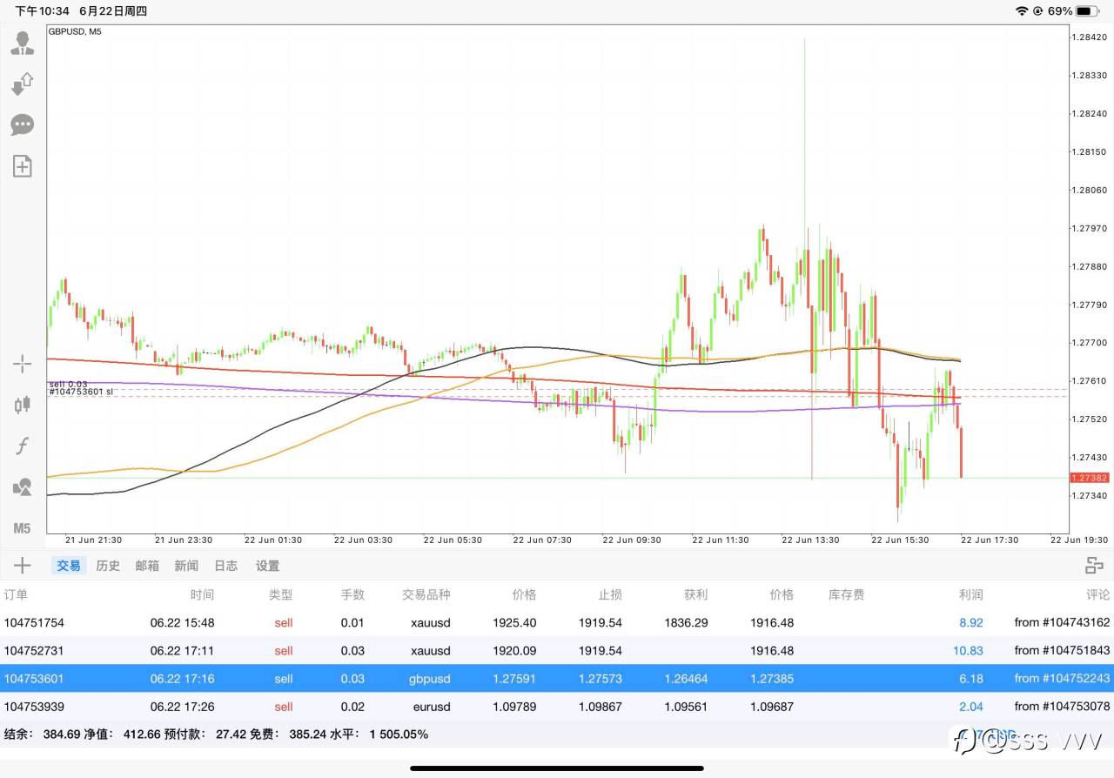Toggle the panel layout icon at right
1114x778 pixels.
(x=1094, y=566)
